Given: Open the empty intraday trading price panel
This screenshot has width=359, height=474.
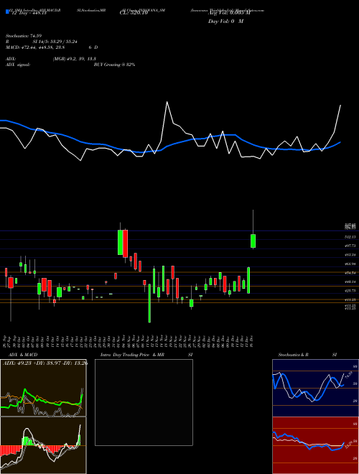Looking at the screenshot, I should (x=144, y=402).
